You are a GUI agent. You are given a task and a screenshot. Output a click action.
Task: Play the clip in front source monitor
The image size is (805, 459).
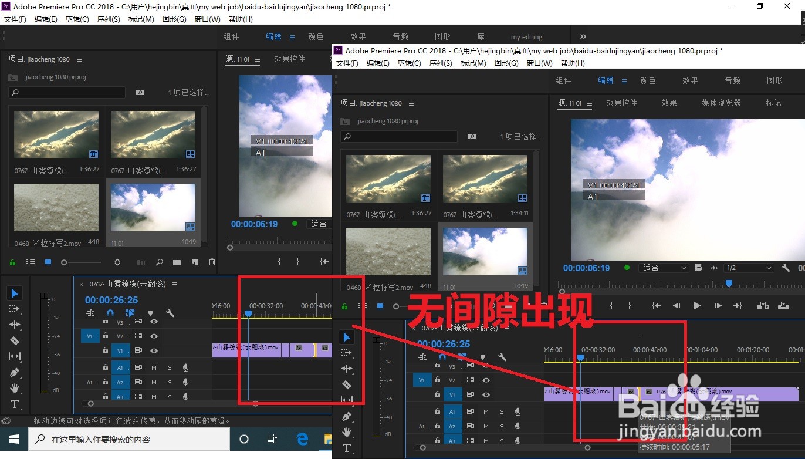(696, 305)
